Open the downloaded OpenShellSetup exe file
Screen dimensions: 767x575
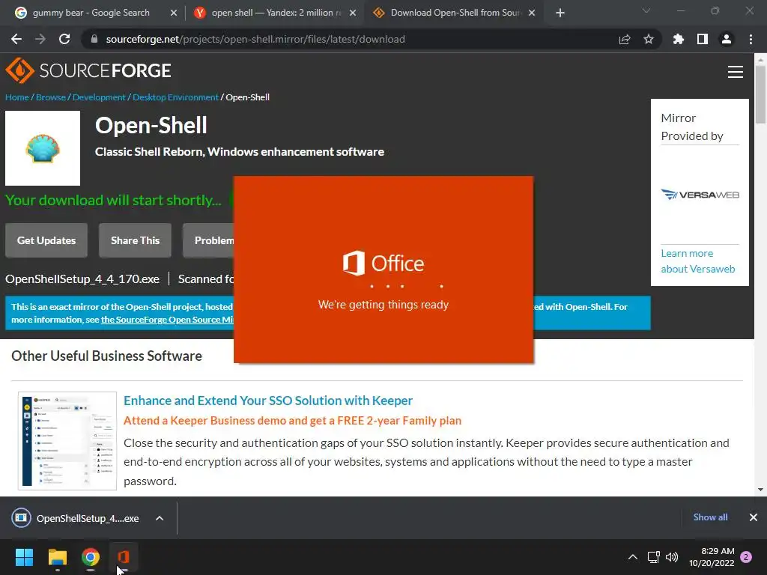(x=76, y=518)
